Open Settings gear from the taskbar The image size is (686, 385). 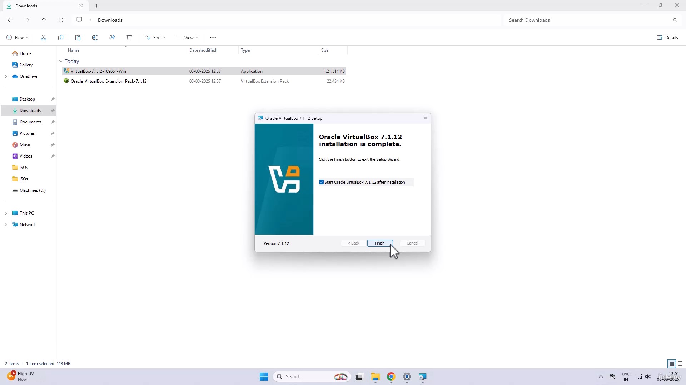point(407,376)
